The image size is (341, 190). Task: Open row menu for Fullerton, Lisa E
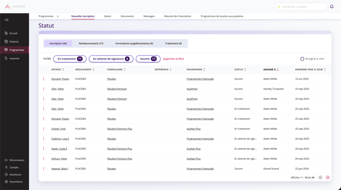[43, 139]
